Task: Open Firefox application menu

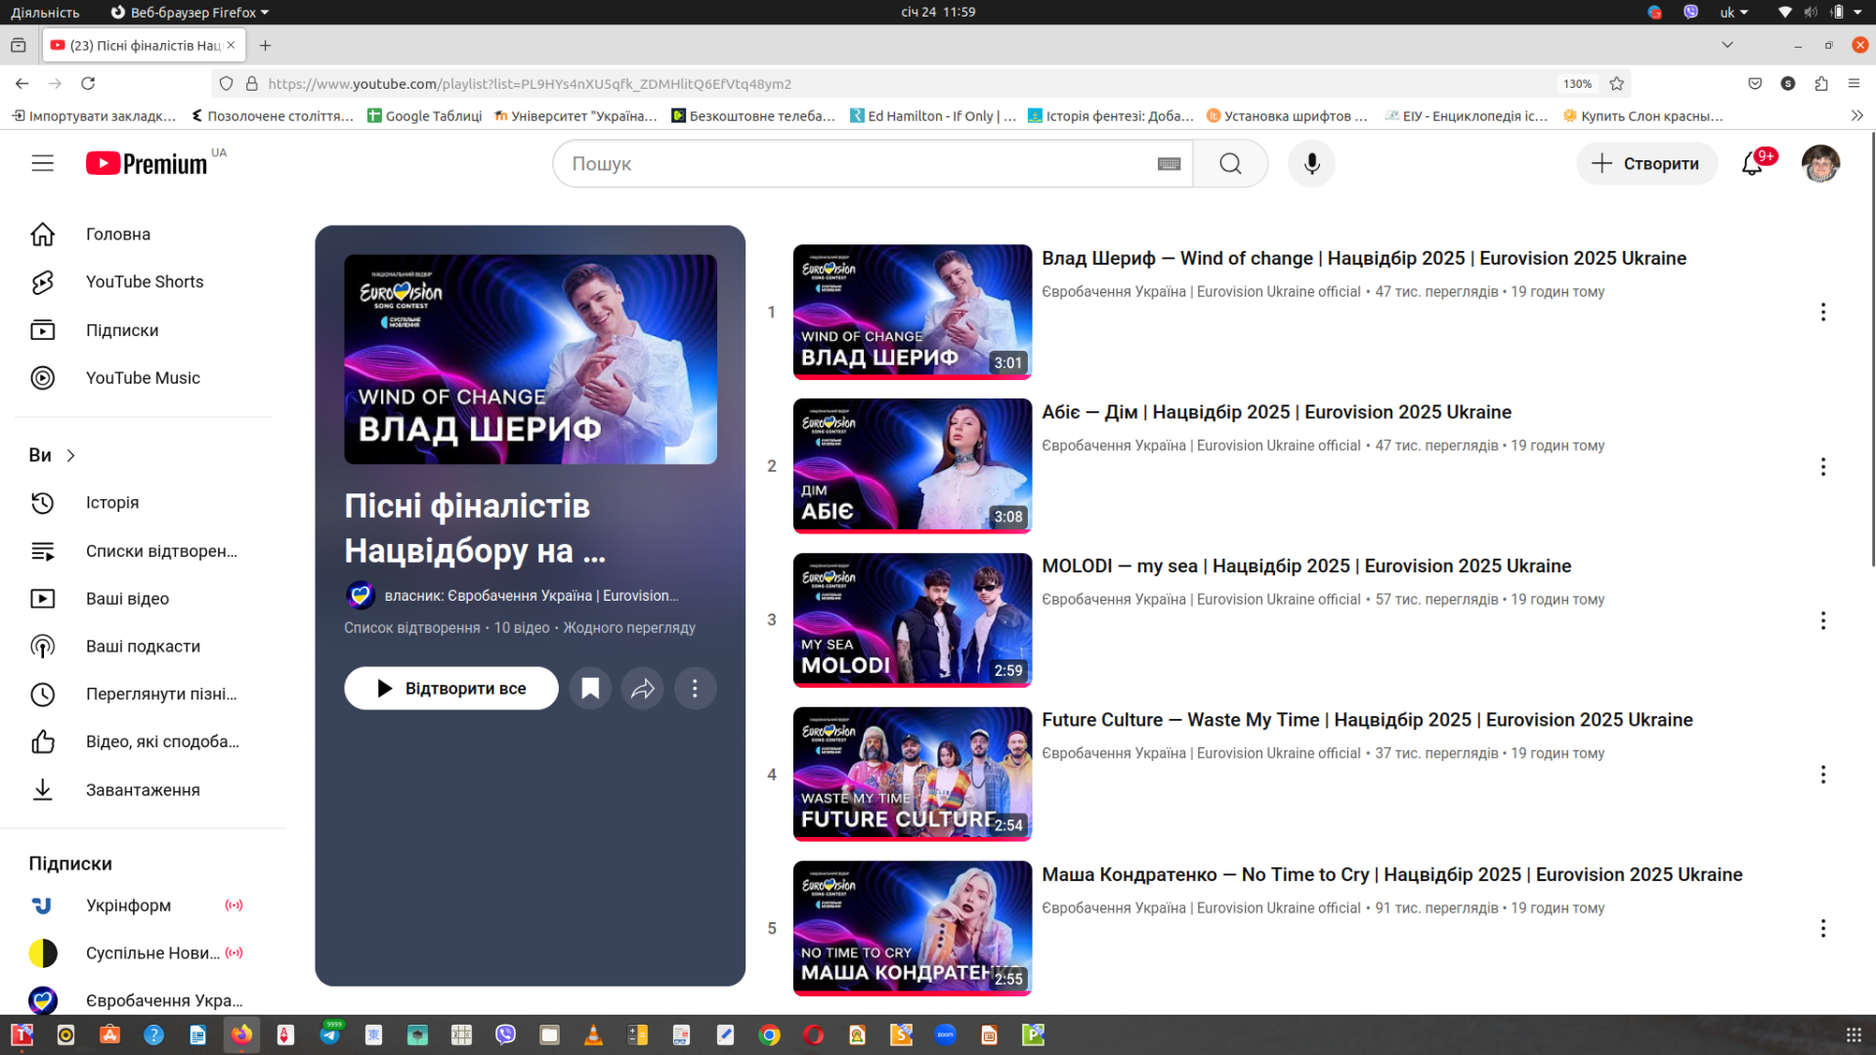Action: click(1854, 84)
